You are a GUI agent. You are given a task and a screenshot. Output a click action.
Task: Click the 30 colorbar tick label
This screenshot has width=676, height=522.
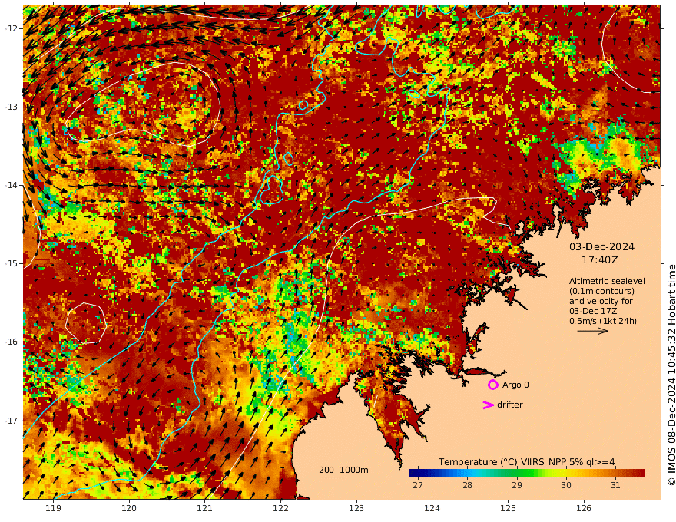pyautogui.click(x=566, y=485)
